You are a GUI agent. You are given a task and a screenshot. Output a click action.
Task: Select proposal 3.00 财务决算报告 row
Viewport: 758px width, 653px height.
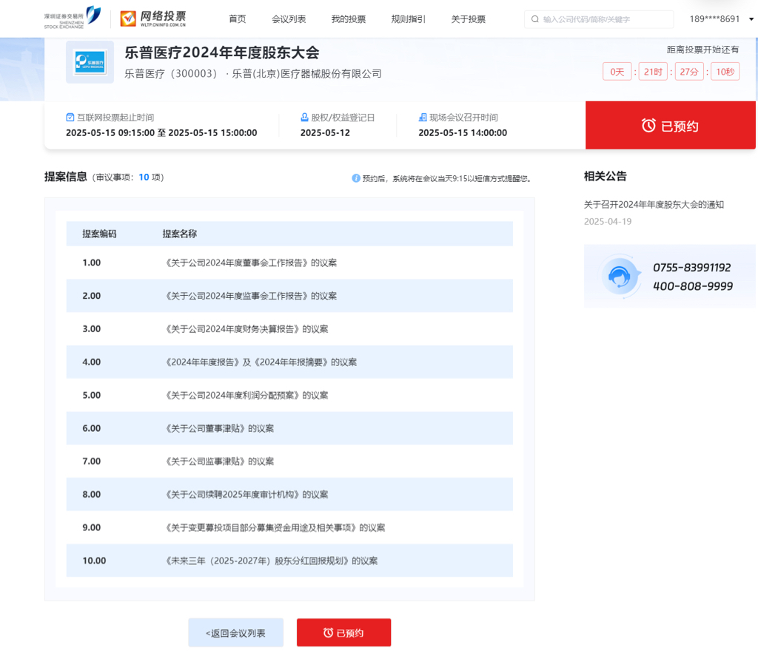(x=289, y=329)
